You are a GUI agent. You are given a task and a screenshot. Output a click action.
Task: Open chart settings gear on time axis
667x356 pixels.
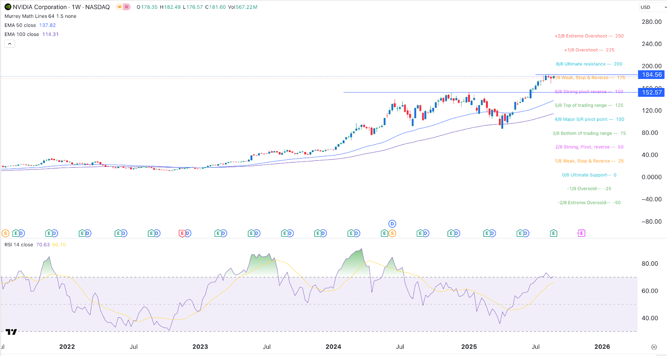click(654, 347)
